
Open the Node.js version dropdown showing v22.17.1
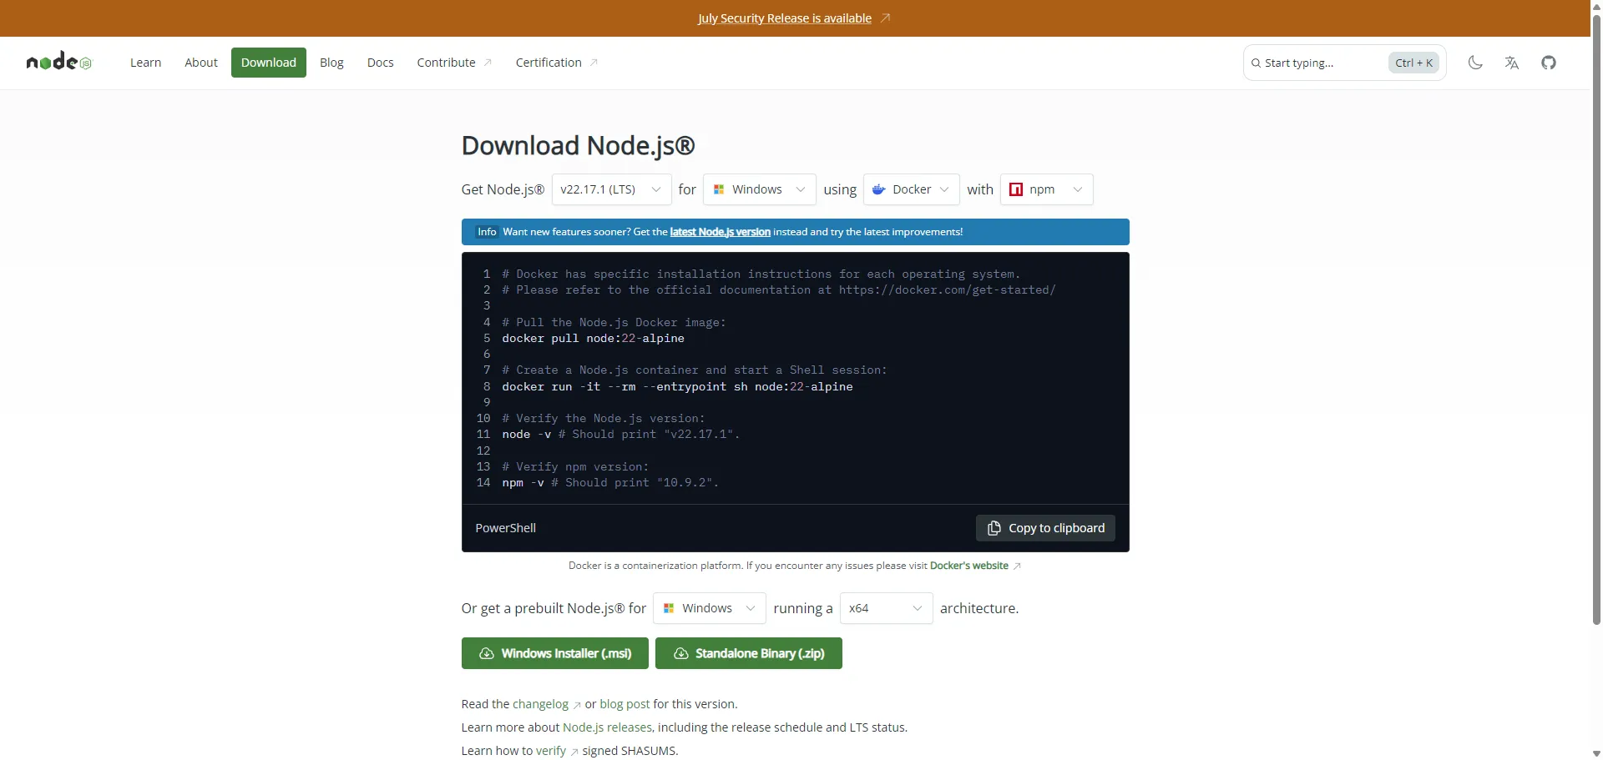[x=610, y=189]
